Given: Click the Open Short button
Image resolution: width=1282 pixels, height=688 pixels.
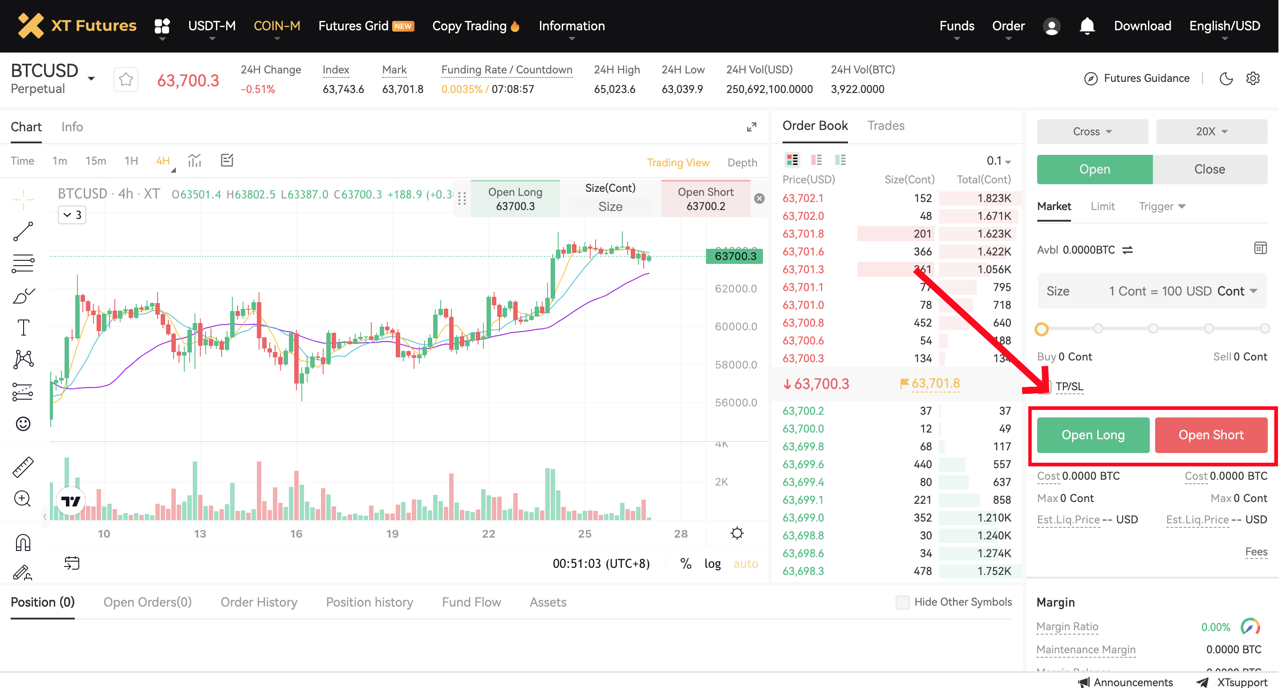Looking at the screenshot, I should click(x=1211, y=435).
